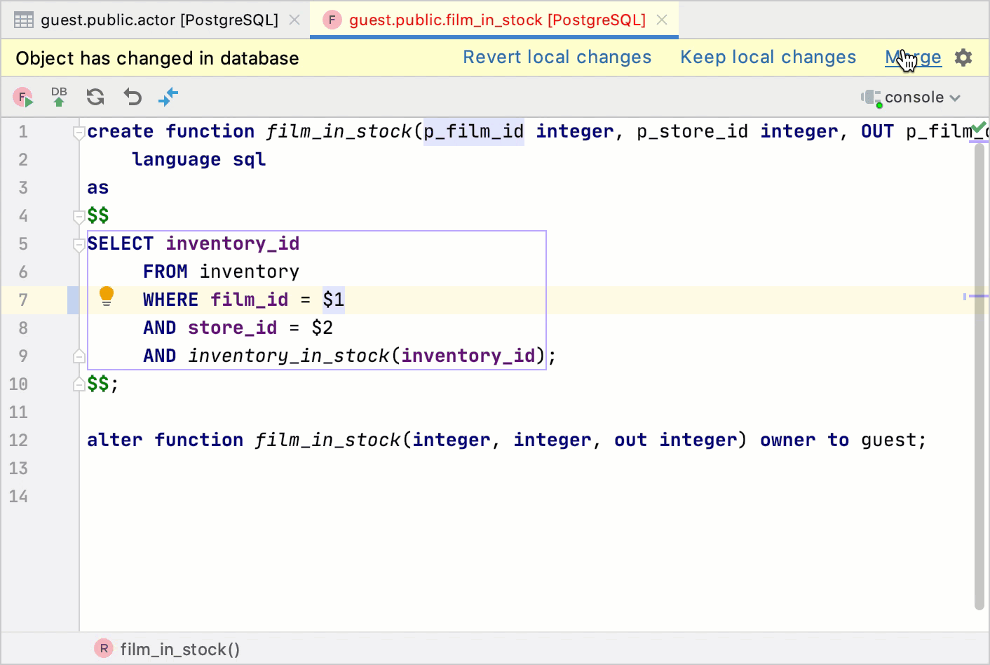Viewport: 990px width, 665px height.
Task: Click the lightbulb intention icon on line 7
Action: 107,296
